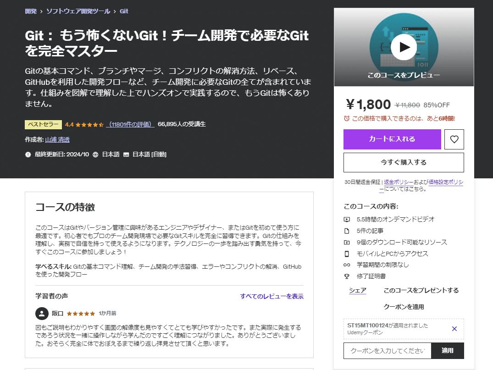Click the 学習者の声 heading

pyautogui.click(x=51, y=296)
